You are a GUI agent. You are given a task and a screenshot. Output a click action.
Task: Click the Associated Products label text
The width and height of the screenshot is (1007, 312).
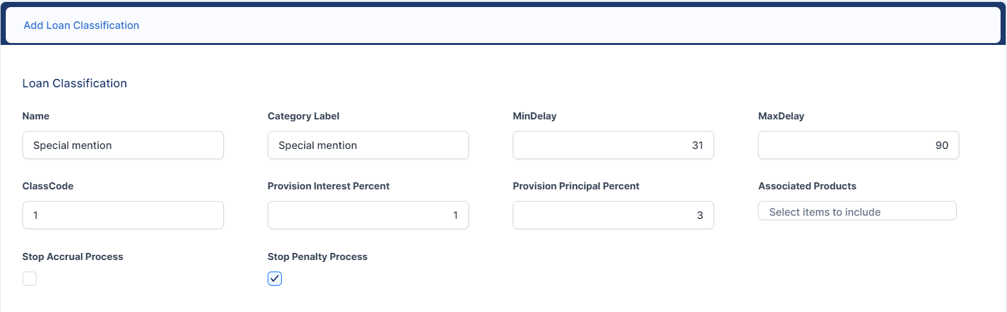pyautogui.click(x=807, y=186)
